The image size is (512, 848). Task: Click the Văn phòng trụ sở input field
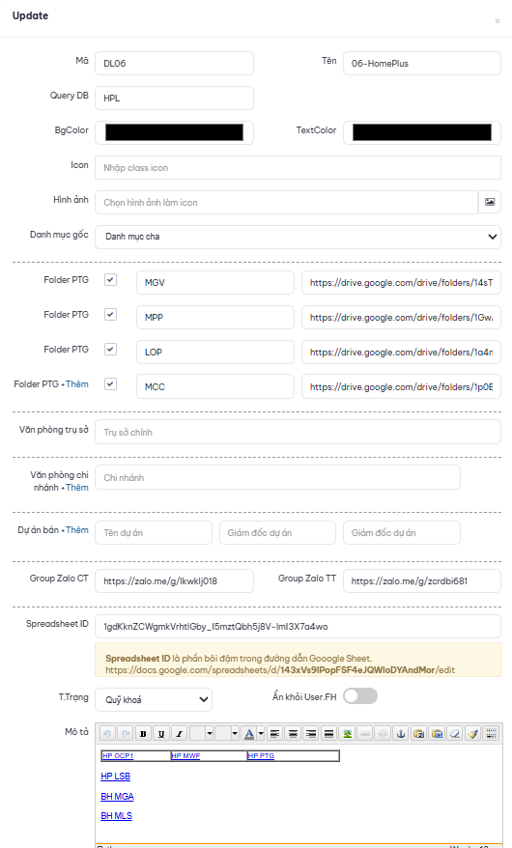tap(298, 432)
